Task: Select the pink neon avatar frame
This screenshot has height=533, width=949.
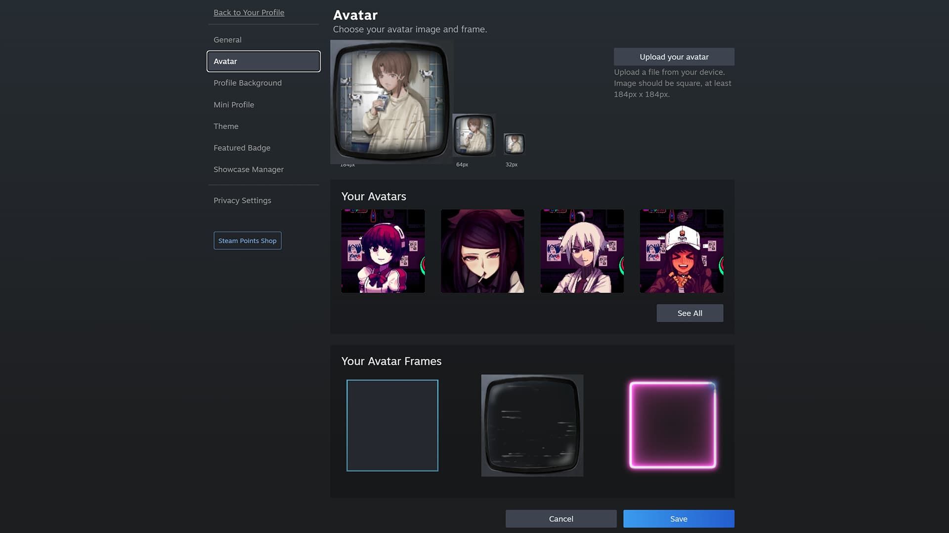Action: 672,425
